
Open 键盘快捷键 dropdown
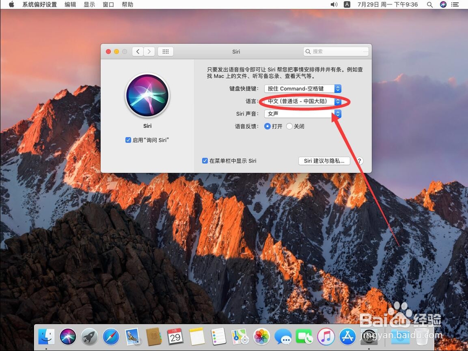[303, 88]
